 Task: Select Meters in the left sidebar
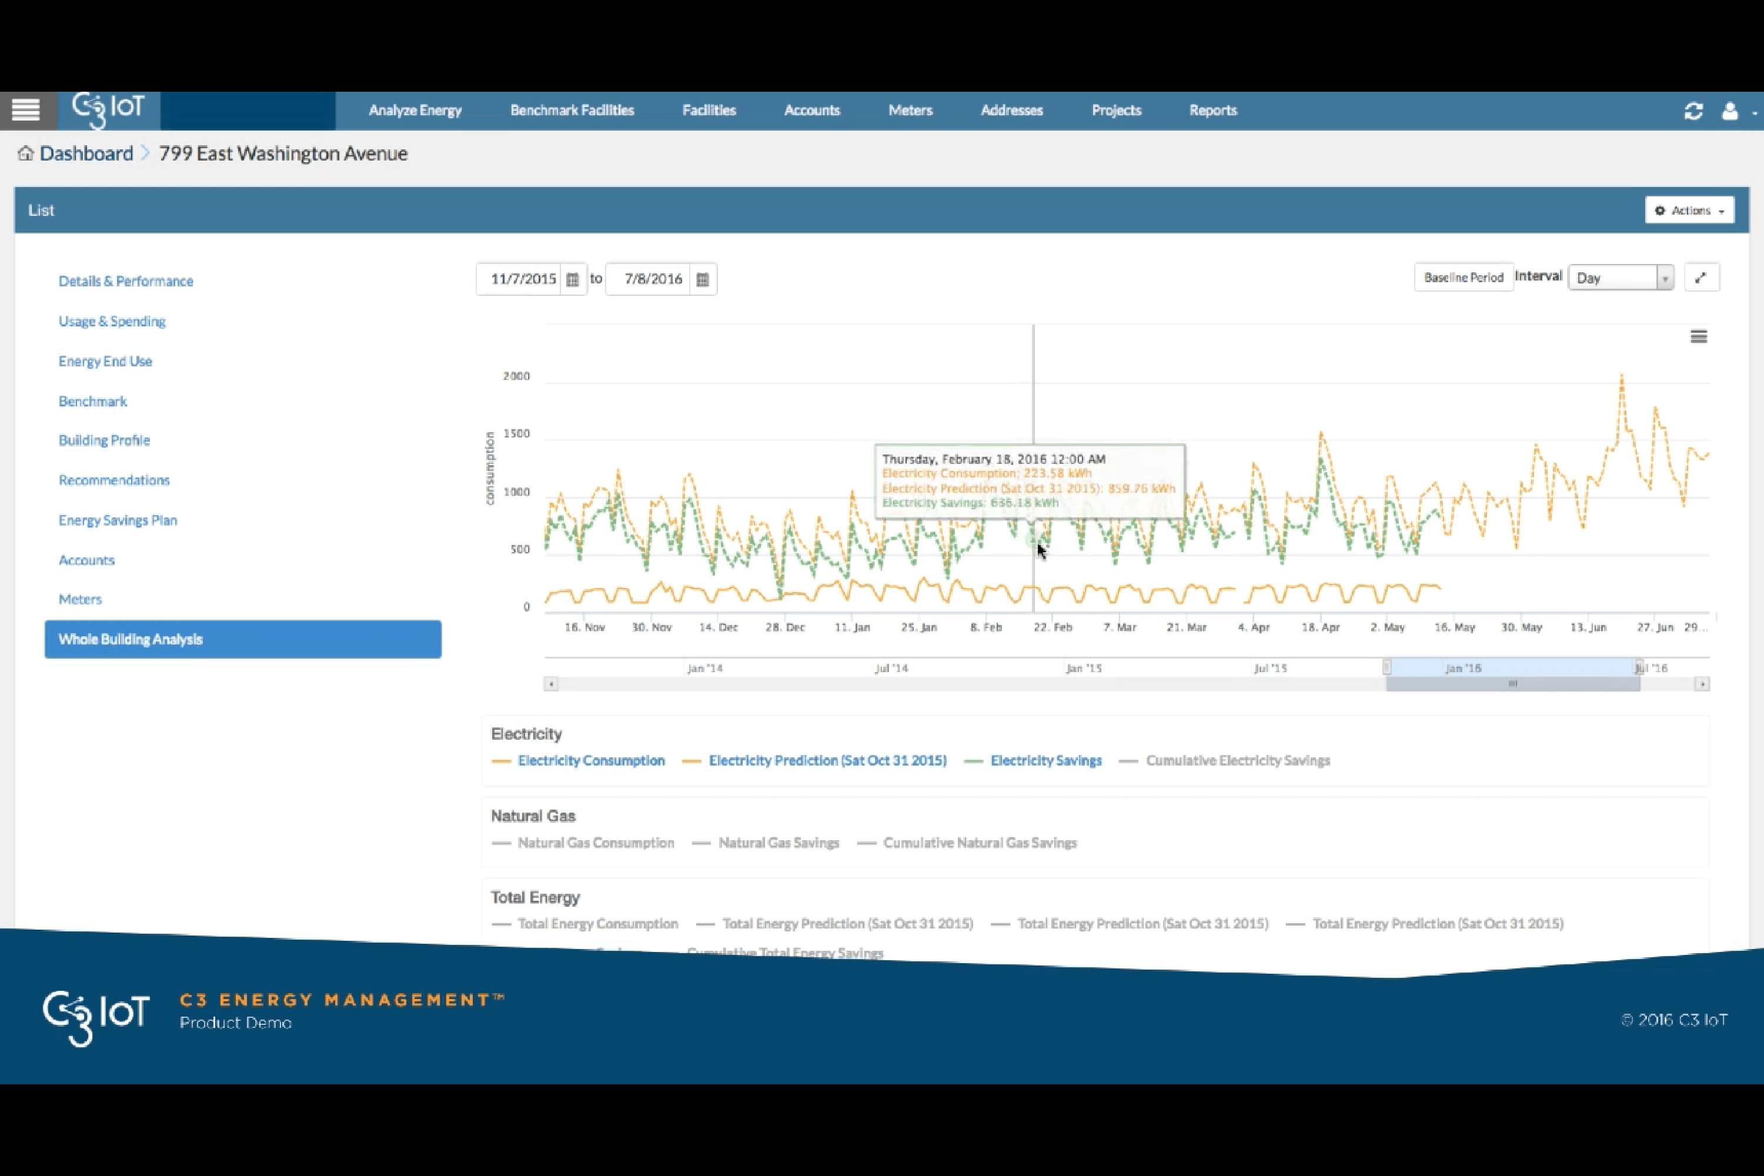tap(80, 599)
